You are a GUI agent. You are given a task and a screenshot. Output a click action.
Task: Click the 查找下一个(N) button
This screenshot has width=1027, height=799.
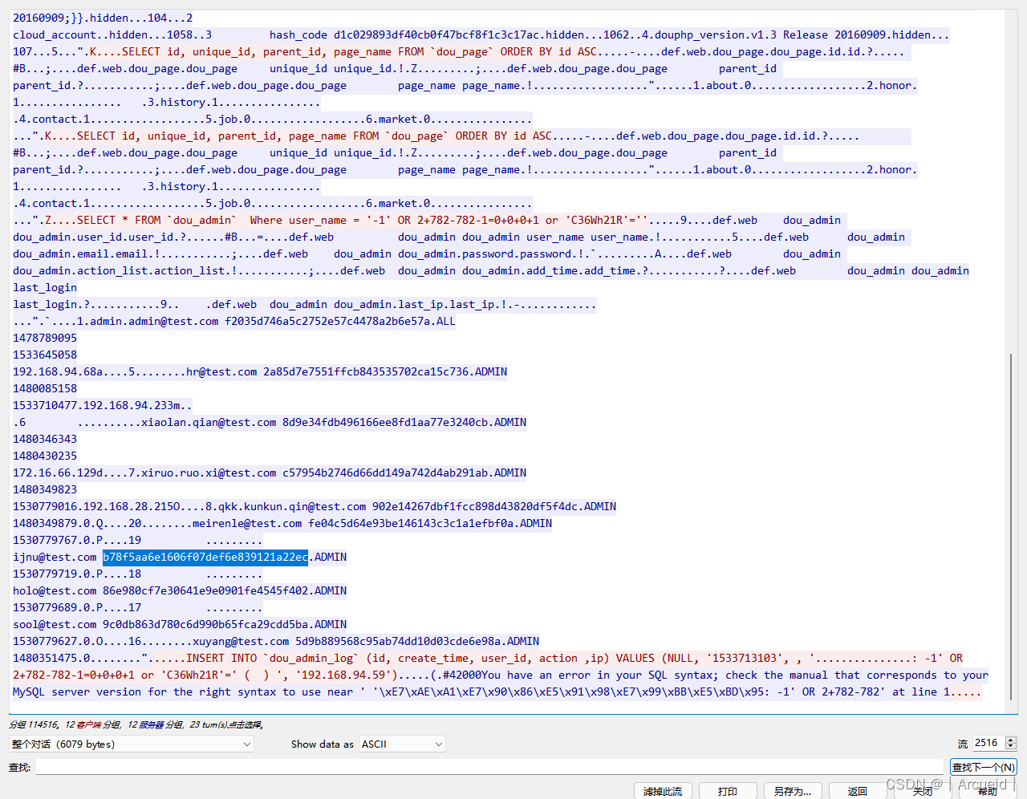click(984, 767)
